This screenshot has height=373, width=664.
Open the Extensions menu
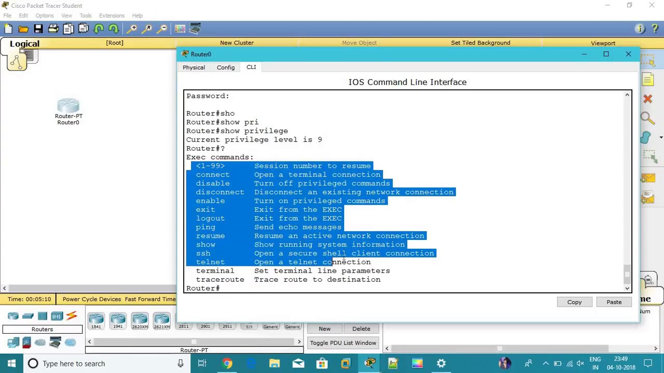pos(112,16)
